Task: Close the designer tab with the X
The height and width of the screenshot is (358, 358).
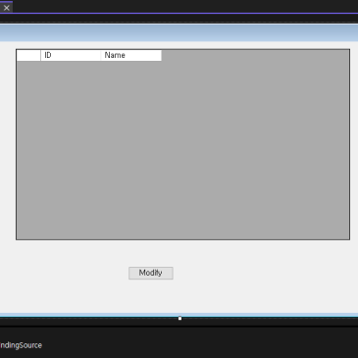Action: click(x=7, y=8)
